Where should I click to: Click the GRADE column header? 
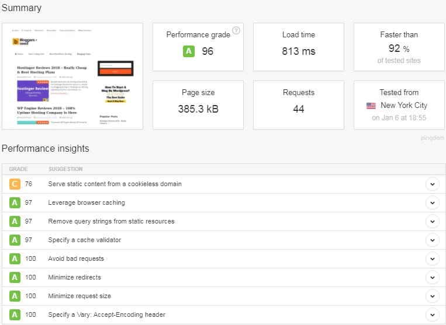pos(18,169)
